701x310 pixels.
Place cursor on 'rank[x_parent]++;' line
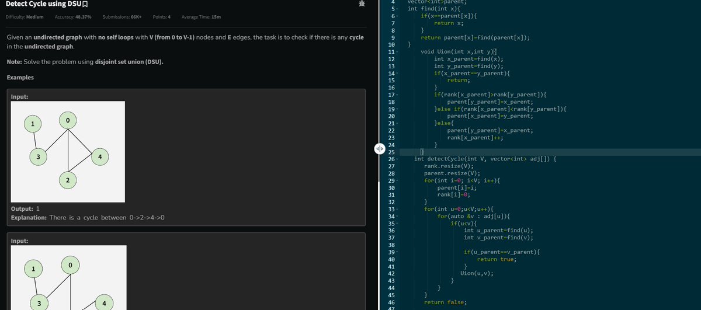pyautogui.click(x=476, y=138)
